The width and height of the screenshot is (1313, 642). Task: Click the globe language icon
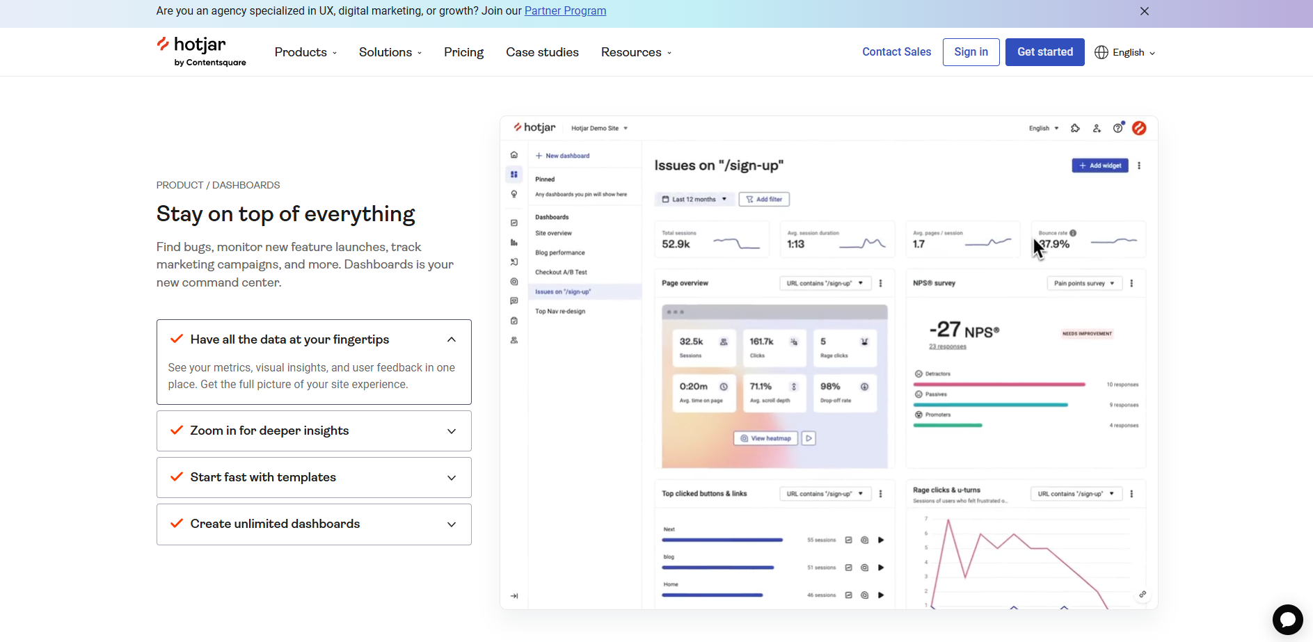point(1101,52)
